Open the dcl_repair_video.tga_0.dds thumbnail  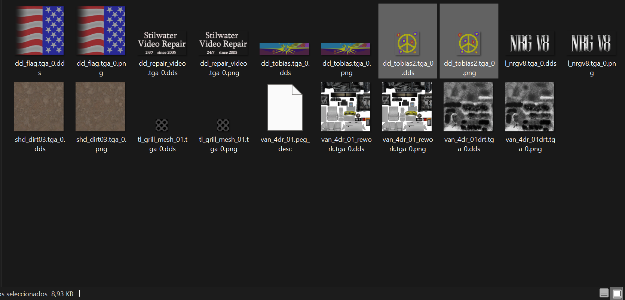pyautogui.click(x=162, y=43)
